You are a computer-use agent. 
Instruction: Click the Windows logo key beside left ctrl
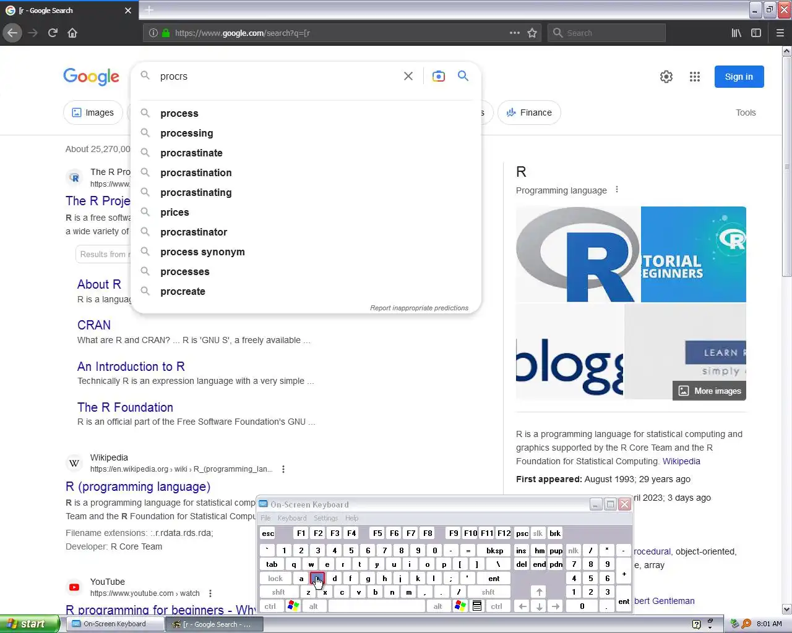293,606
